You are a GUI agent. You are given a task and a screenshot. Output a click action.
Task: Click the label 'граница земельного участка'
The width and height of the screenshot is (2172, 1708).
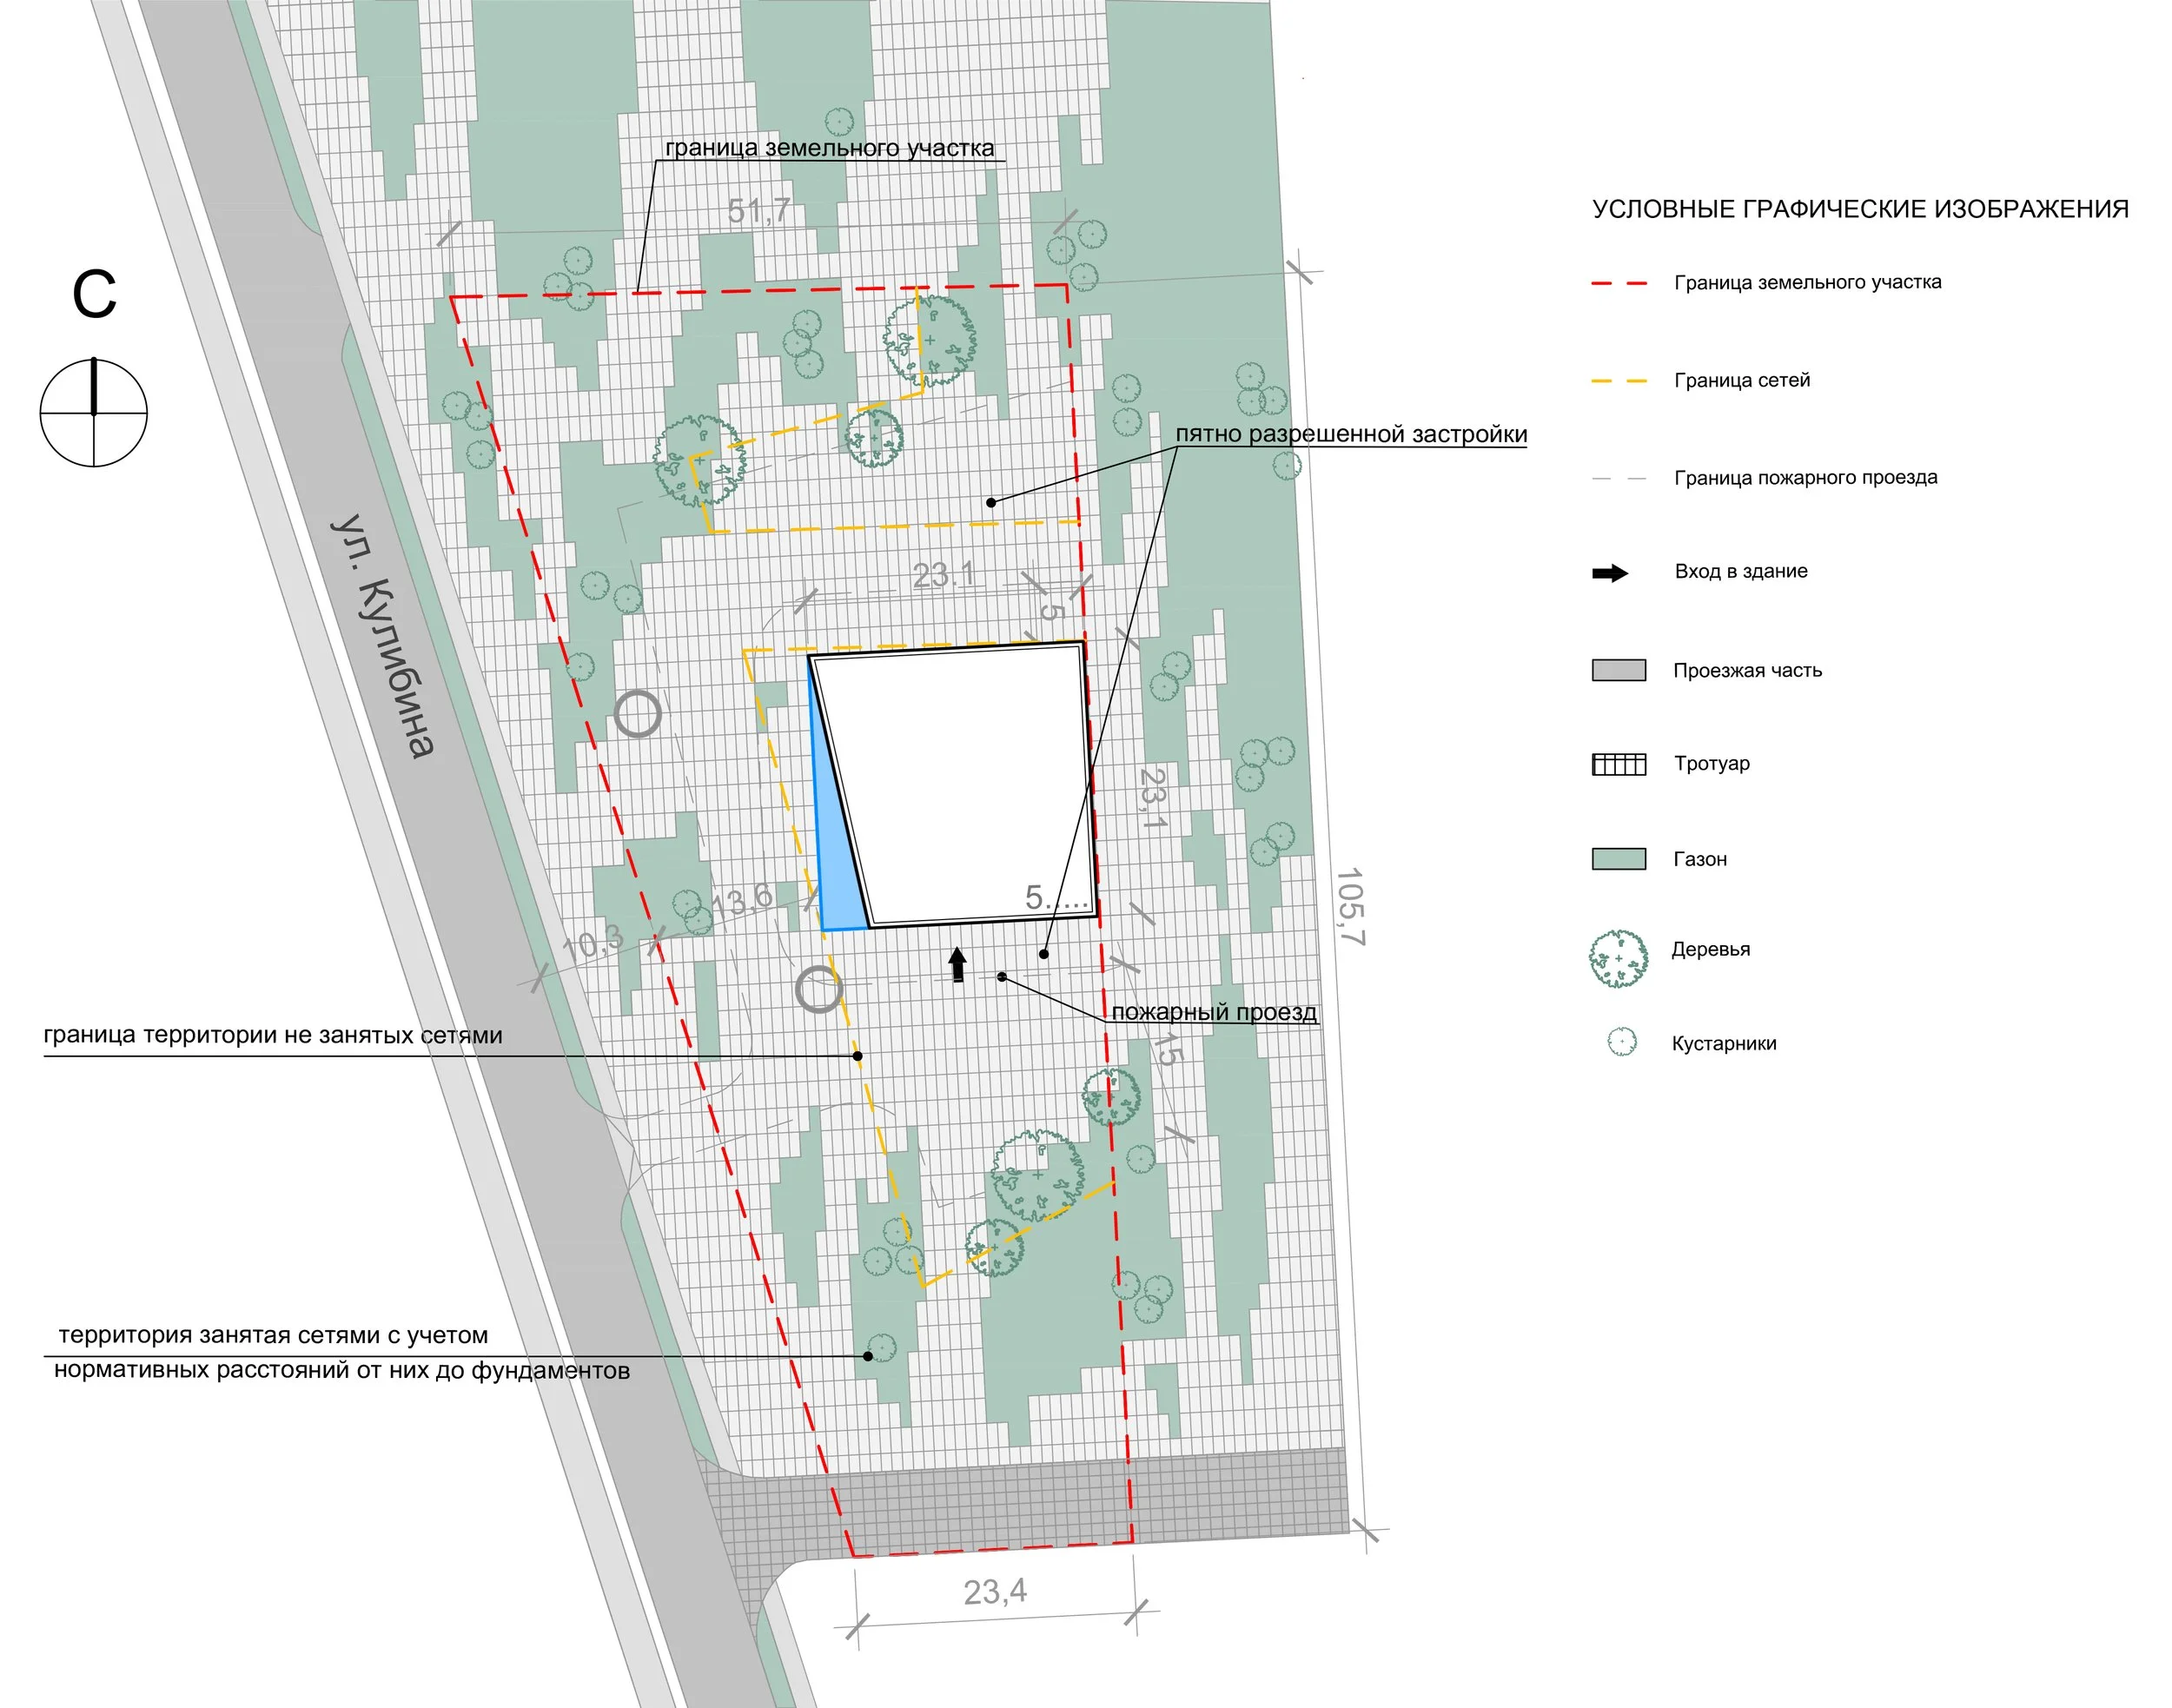pyautogui.click(x=829, y=148)
